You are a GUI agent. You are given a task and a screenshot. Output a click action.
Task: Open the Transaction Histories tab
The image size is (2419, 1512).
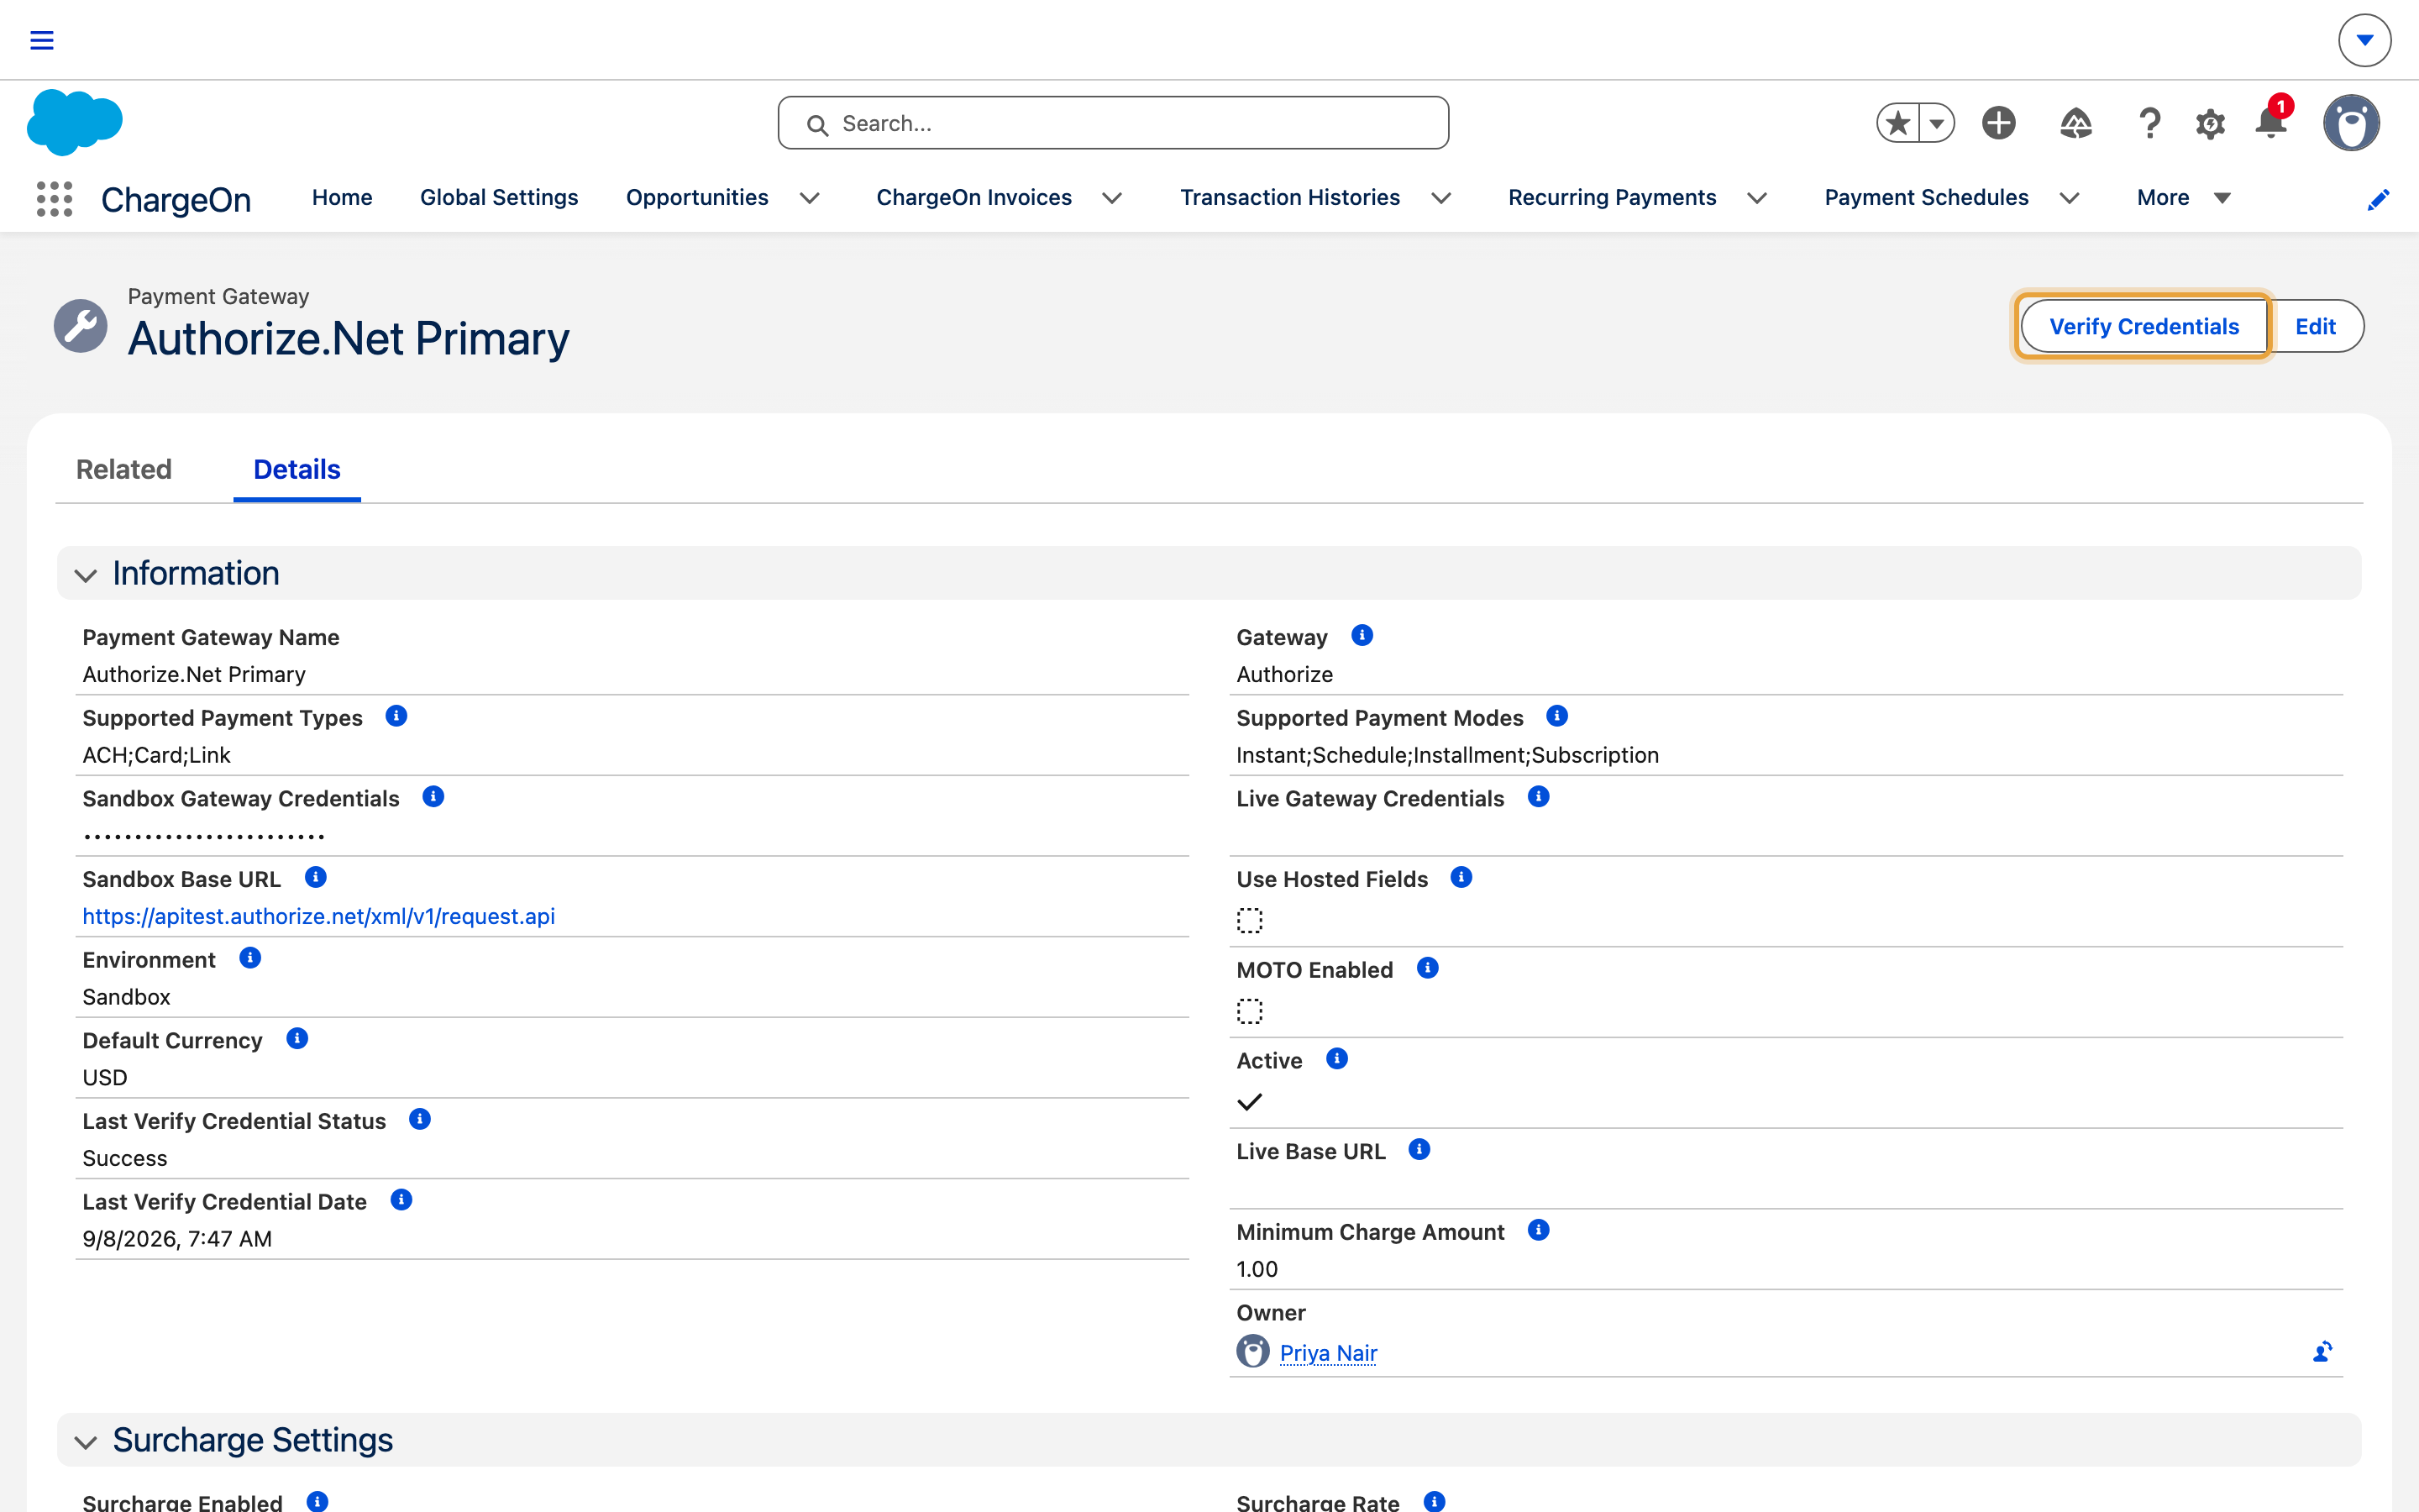pyautogui.click(x=1289, y=198)
